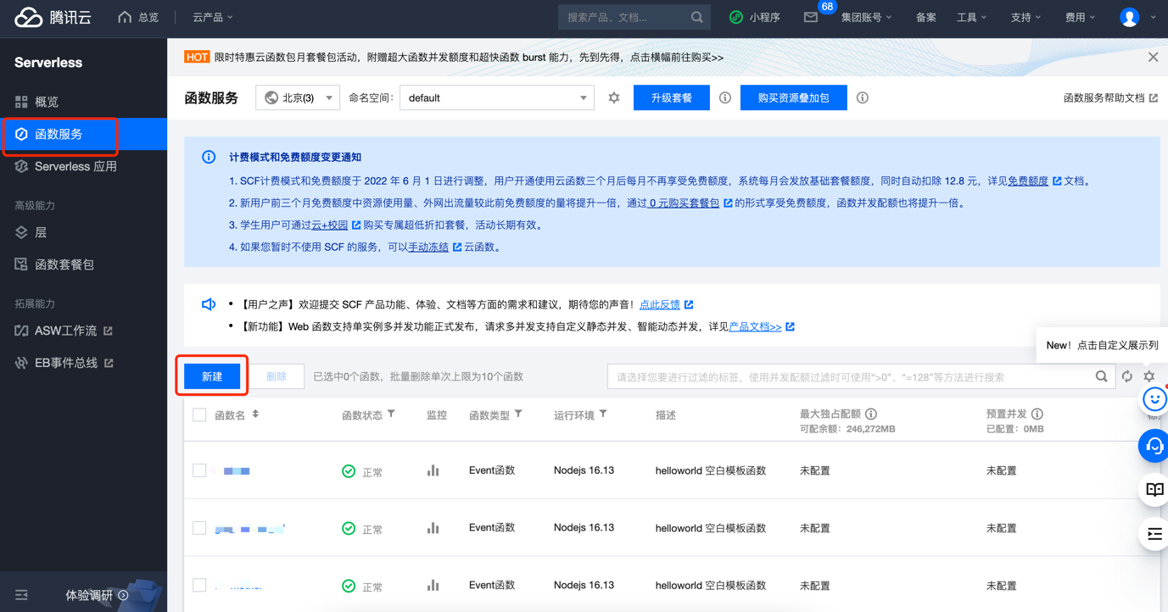This screenshot has height=612, width=1168.
Task: Open monitoring chart for second function
Action: [x=433, y=527]
